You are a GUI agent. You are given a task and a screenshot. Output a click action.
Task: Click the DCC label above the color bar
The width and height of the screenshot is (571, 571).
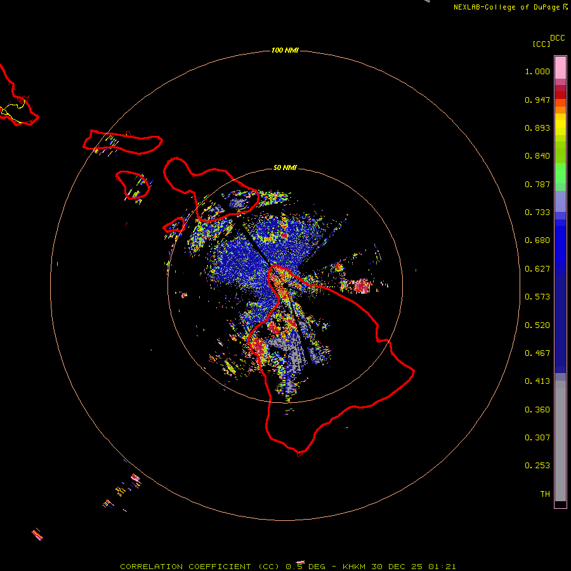pyautogui.click(x=558, y=38)
